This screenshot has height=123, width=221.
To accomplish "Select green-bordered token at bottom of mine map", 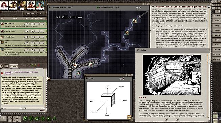I will [x=78, y=73].
